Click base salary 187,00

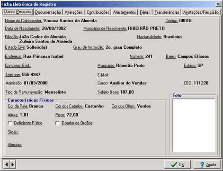[x=127, y=92]
